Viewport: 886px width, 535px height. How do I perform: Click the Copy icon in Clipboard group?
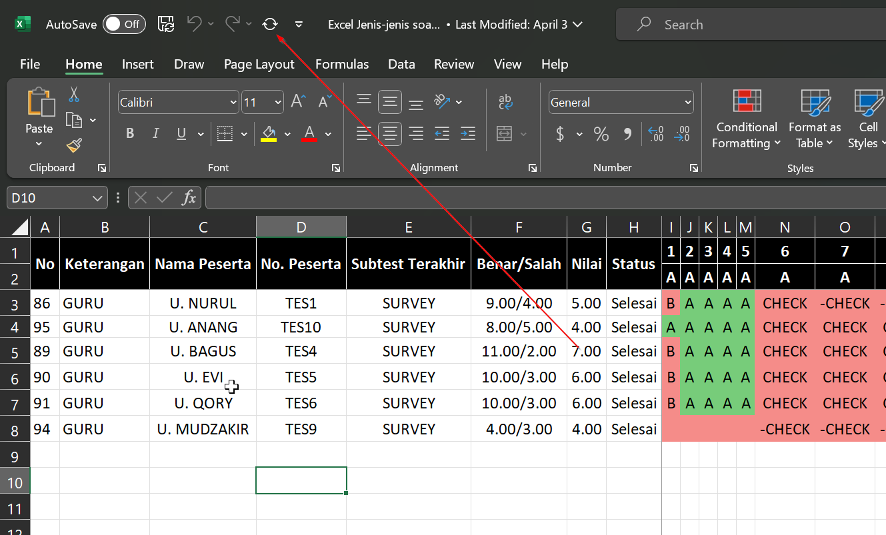(74, 120)
